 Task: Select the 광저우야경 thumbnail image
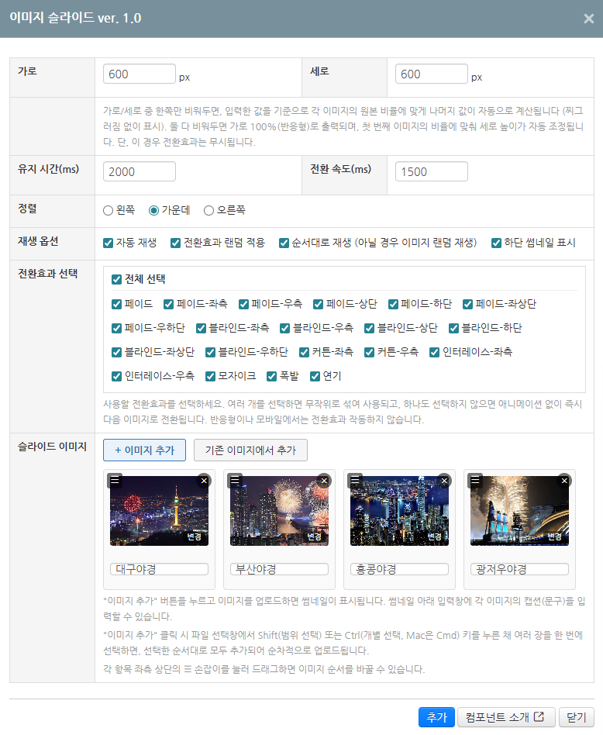tap(519, 511)
